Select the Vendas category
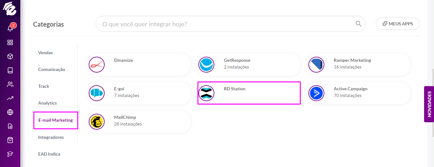The width and height of the screenshot is (434, 167). pos(45,53)
